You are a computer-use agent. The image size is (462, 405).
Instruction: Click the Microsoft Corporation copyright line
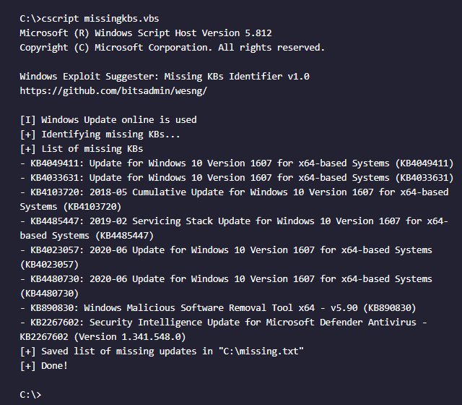click(x=172, y=47)
